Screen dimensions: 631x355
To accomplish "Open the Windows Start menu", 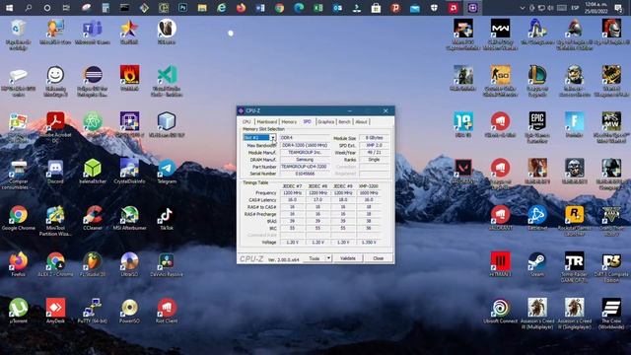I will 9,8.
